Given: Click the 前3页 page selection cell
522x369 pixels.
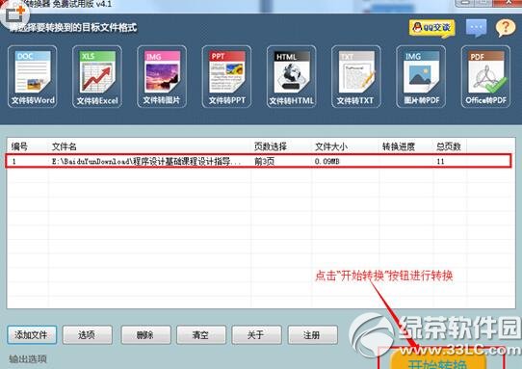Looking at the screenshot, I should pos(264,162).
